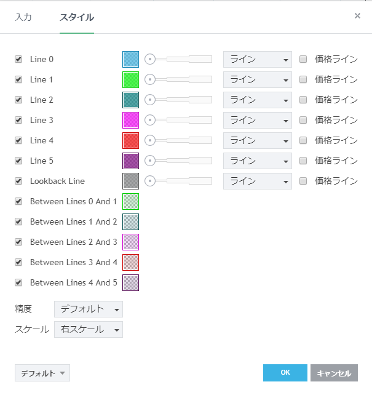Click the キャンセル button
This screenshot has width=372, height=395.
334,373
